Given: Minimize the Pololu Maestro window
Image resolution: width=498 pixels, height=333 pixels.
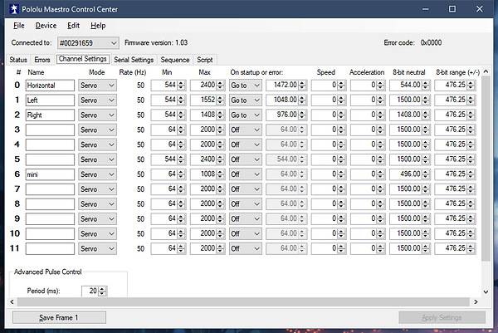Looking at the screenshot, I should (x=425, y=9).
